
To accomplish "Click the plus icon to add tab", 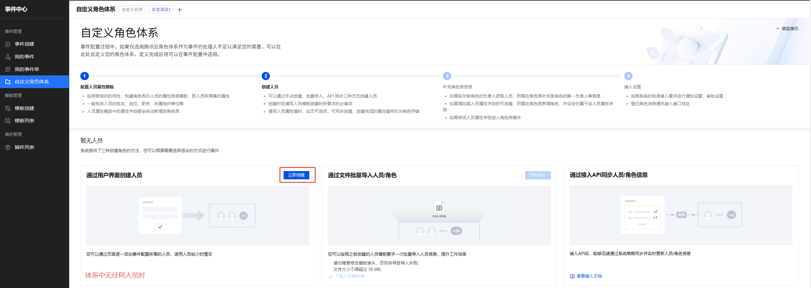I will [x=180, y=10].
